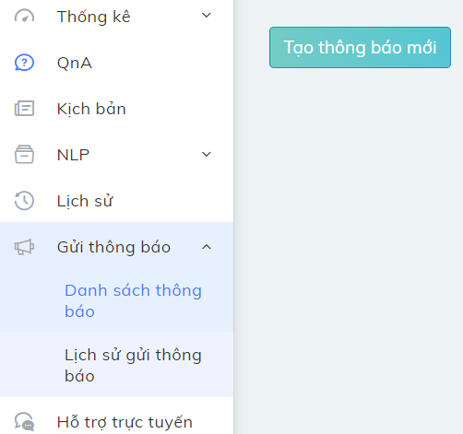Click the Tạo thông báo mới button
Viewport: 463px width, 434px height.
tap(360, 47)
